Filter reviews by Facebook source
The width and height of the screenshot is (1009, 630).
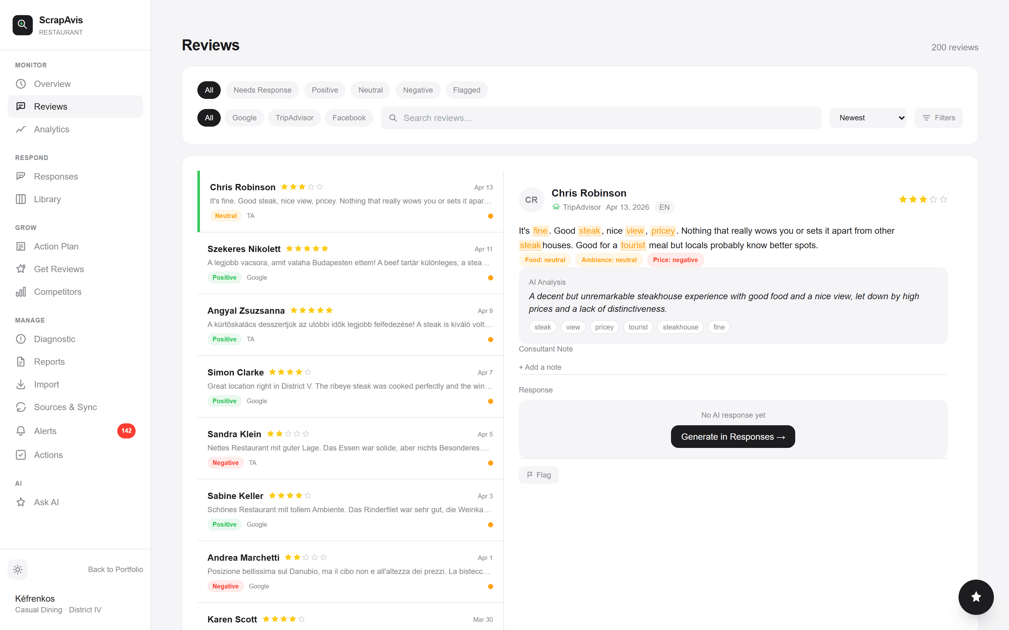[x=349, y=118]
